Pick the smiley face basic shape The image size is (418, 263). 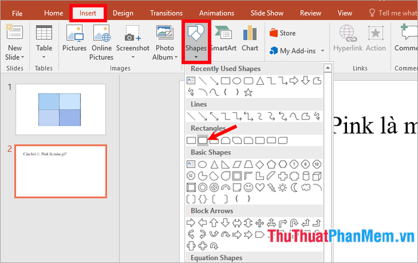248,187
